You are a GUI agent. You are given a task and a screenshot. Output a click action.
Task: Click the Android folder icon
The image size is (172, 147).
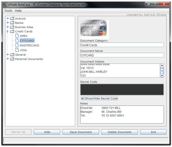pyautogui.click(x=12, y=18)
